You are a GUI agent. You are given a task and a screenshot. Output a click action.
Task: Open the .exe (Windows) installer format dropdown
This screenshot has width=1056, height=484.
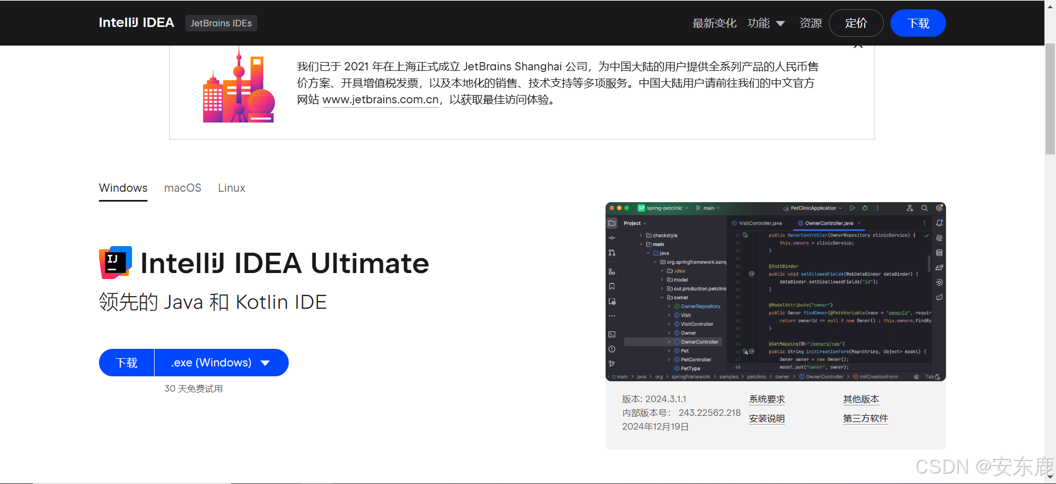(x=221, y=363)
